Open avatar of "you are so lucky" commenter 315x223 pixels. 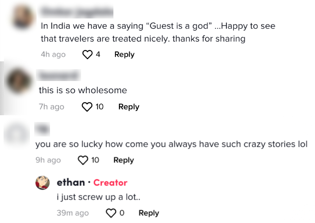coord(16,133)
